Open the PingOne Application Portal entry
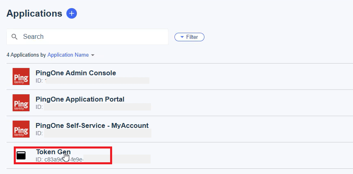 pyautogui.click(x=80, y=99)
